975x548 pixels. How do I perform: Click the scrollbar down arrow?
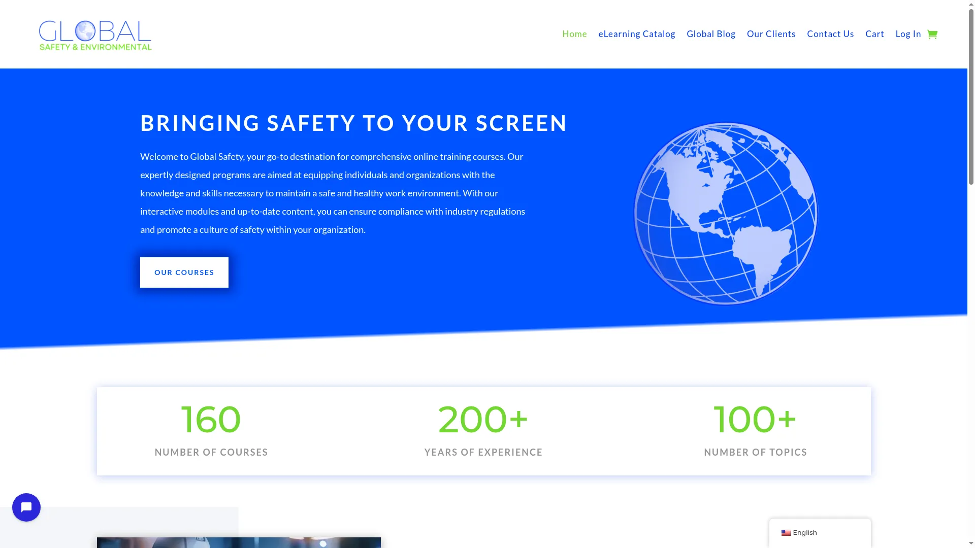tap(971, 543)
